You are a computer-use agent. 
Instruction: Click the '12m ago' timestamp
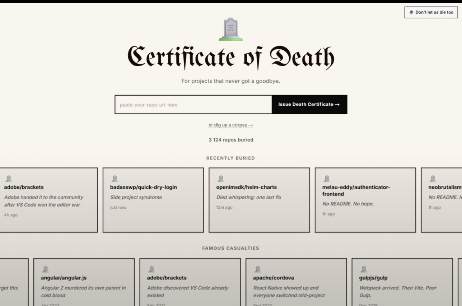224,208
